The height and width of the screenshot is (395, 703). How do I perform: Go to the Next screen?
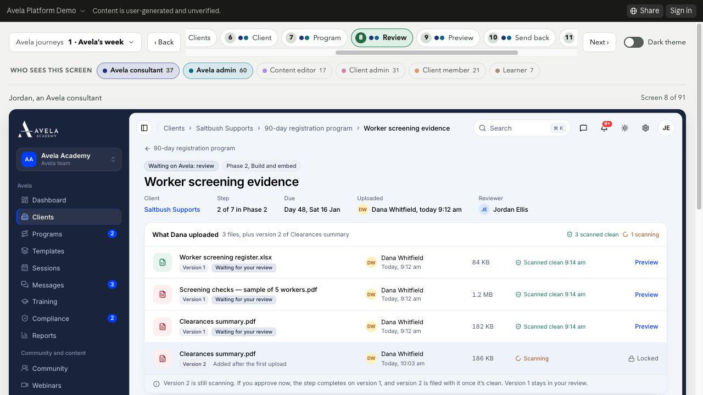tap(599, 42)
